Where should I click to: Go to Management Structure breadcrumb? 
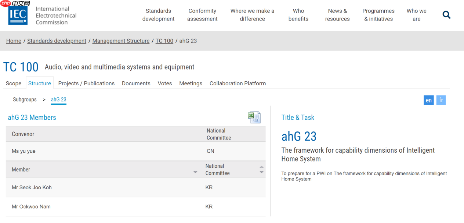[x=121, y=41]
